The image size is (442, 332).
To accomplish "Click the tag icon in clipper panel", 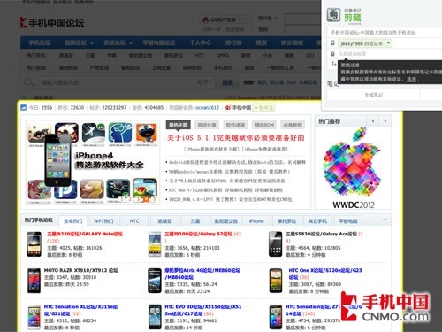I will pyautogui.click(x=332, y=54).
